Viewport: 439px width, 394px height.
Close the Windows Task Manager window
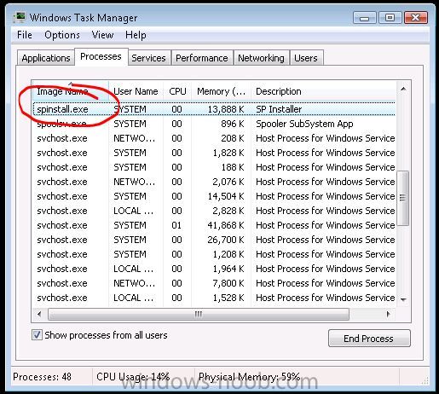coord(415,18)
